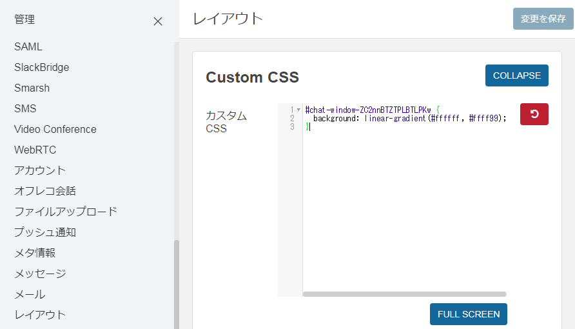Open メール settings

[x=30, y=294]
